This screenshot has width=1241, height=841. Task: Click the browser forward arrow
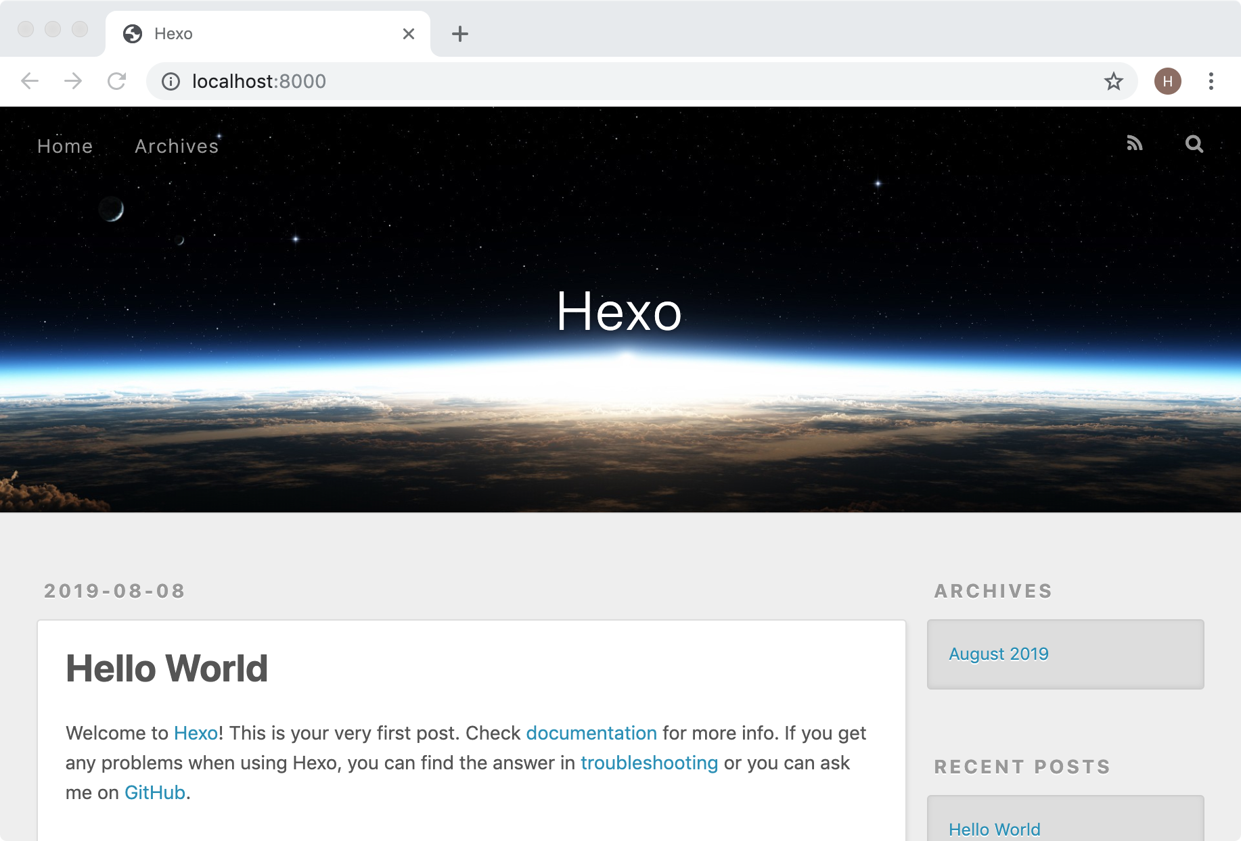pyautogui.click(x=73, y=81)
